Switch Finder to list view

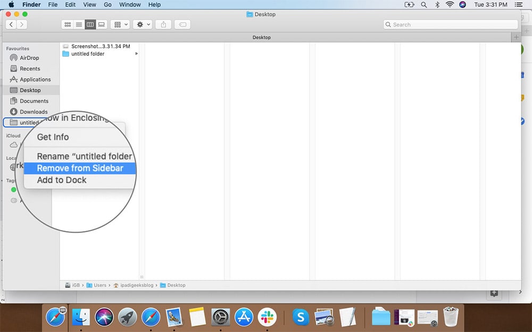point(78,24)
